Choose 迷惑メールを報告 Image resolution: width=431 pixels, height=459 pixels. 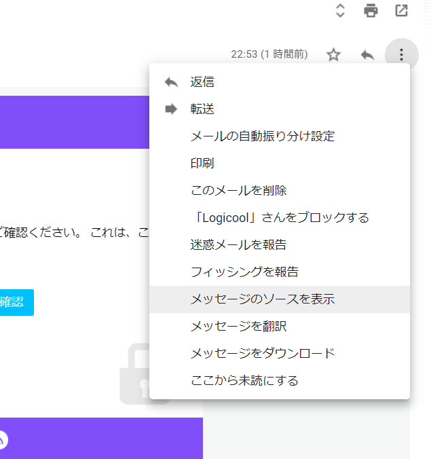pyautogui.click(x=280, y=245)
